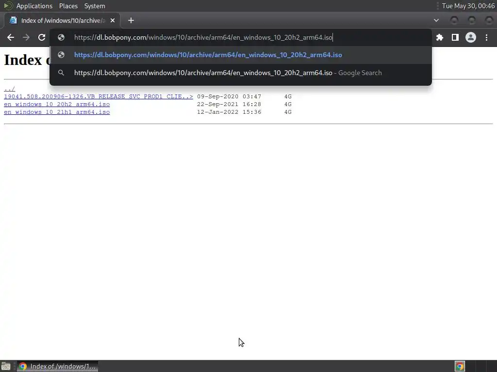Open the Applications menu
This screenshot has width=497, height=372.
[34, 6]
